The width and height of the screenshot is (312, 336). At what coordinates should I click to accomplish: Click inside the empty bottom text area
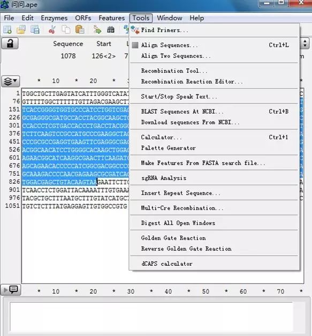(x=151, y=317)
